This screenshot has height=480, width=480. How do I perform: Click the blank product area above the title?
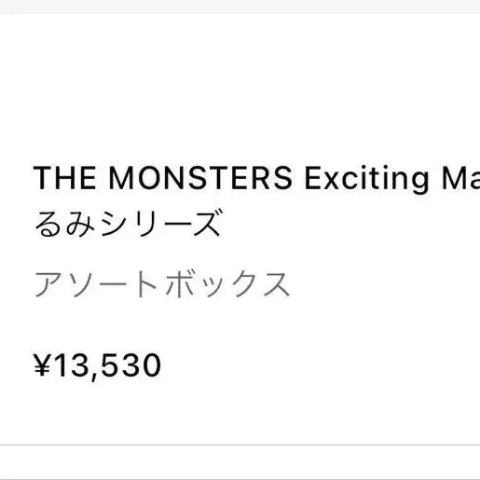[x=240, y=87]
